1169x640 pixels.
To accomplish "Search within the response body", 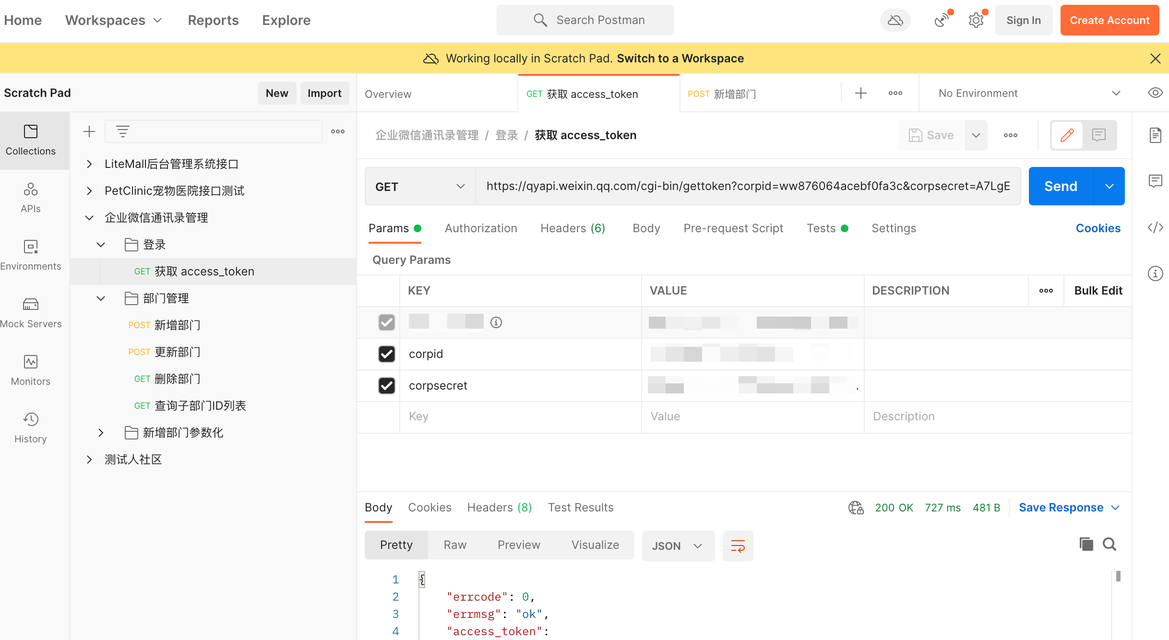I will pos(1109,544).
